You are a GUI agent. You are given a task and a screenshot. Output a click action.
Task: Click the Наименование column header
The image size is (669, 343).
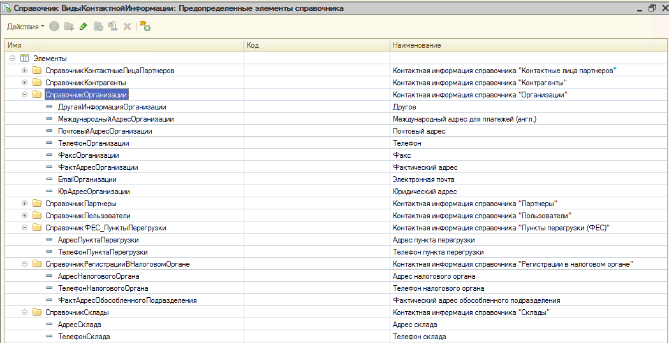(x=528, y=46)
